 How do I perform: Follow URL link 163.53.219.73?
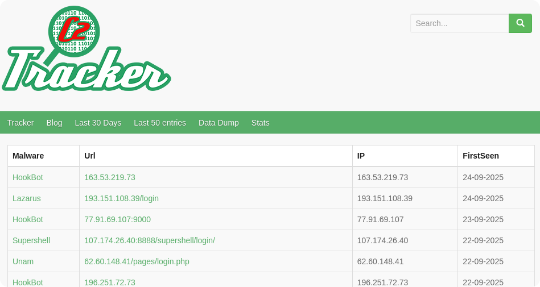(x=110, y=177)
